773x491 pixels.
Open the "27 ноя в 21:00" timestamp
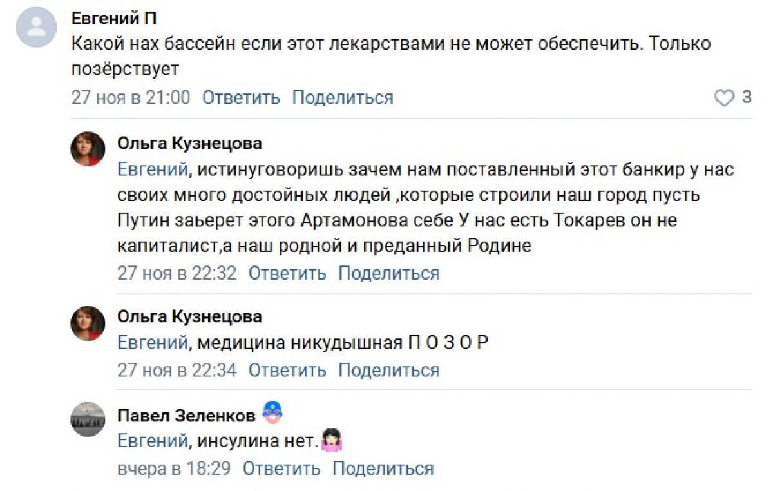pyautogui.click(x=131, y=98)
